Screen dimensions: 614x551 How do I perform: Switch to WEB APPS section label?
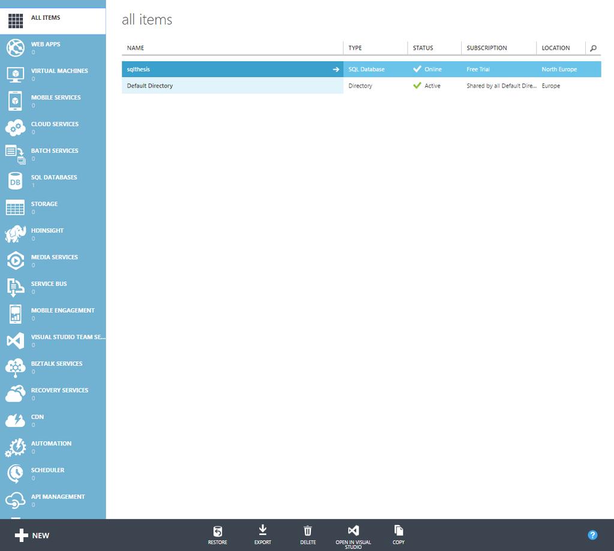[46, 44]
